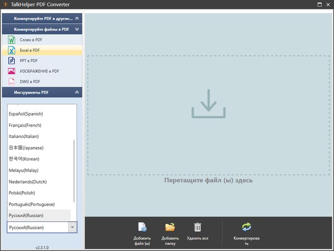Click the Word to PDF icon
The image size is (334, 251).
click(x=12, y=40)
